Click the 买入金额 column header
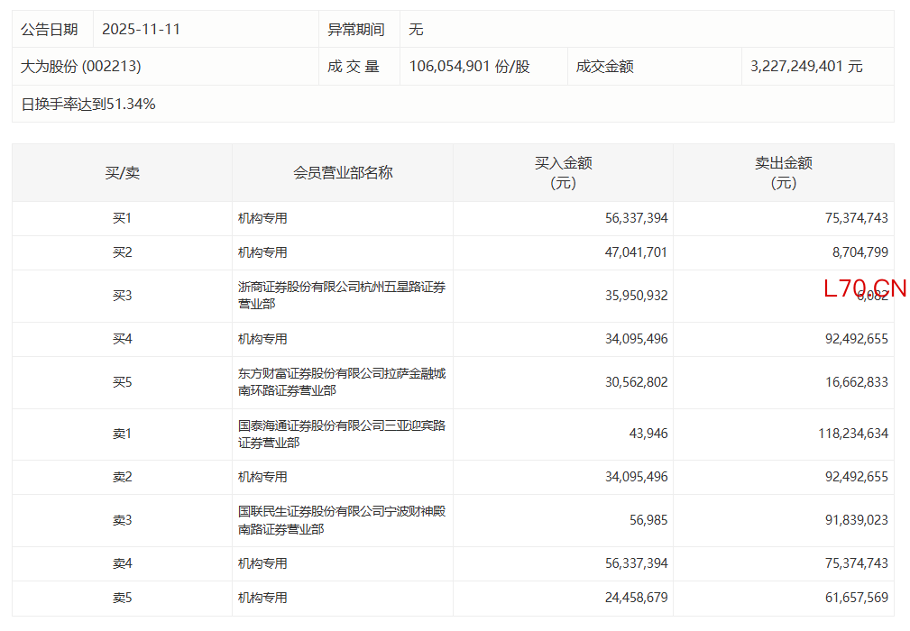 pyautogui.click(x=563, y=173)
